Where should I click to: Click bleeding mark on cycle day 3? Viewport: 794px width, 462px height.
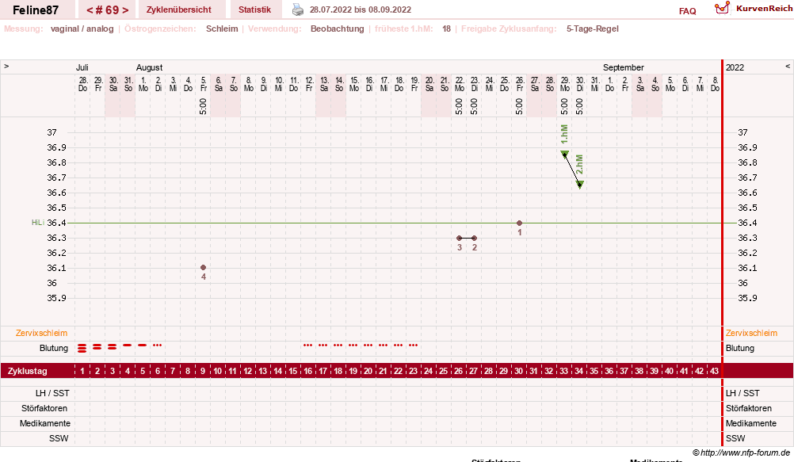tap(113, 347)
